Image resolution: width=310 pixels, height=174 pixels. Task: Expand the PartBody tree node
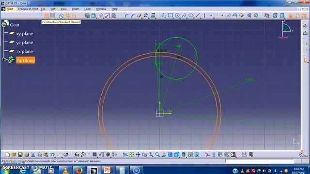pyautogui.click(x=3, y=59)
